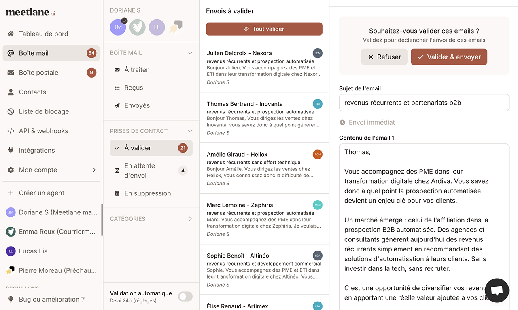
Task: Click the En suppression trash icon
Action: click(117, 193)
